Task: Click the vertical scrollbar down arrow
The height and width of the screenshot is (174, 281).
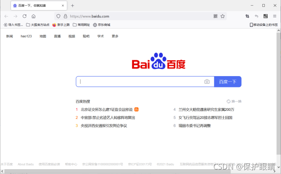Action: point(279,167)
